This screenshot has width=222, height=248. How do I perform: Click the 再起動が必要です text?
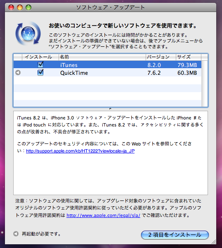41,234
